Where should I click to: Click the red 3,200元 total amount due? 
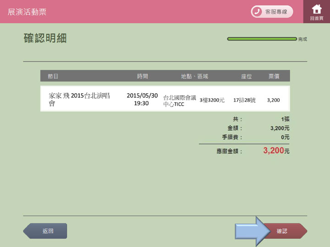pyautogui.click(x=276, y=151)
